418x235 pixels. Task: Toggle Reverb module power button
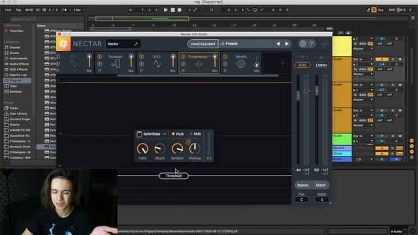click(x=225, y=57)
